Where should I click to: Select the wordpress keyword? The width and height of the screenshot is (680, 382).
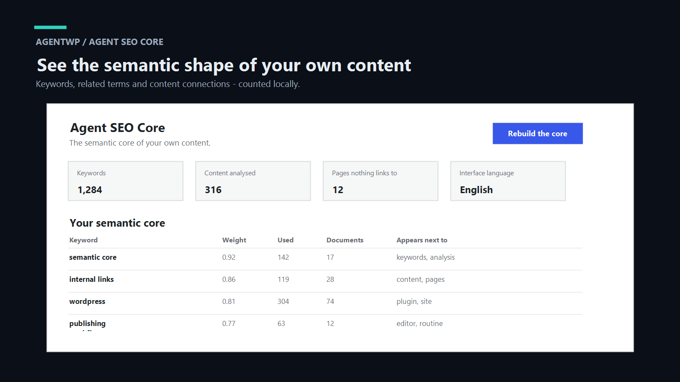pyautogui.click(x=87, y=301)
